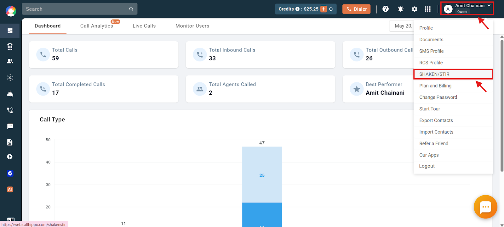Open the lightning bolt icon in sidebar
The width and height of the screenshot is (504, 227).
(x=10, y=157)
